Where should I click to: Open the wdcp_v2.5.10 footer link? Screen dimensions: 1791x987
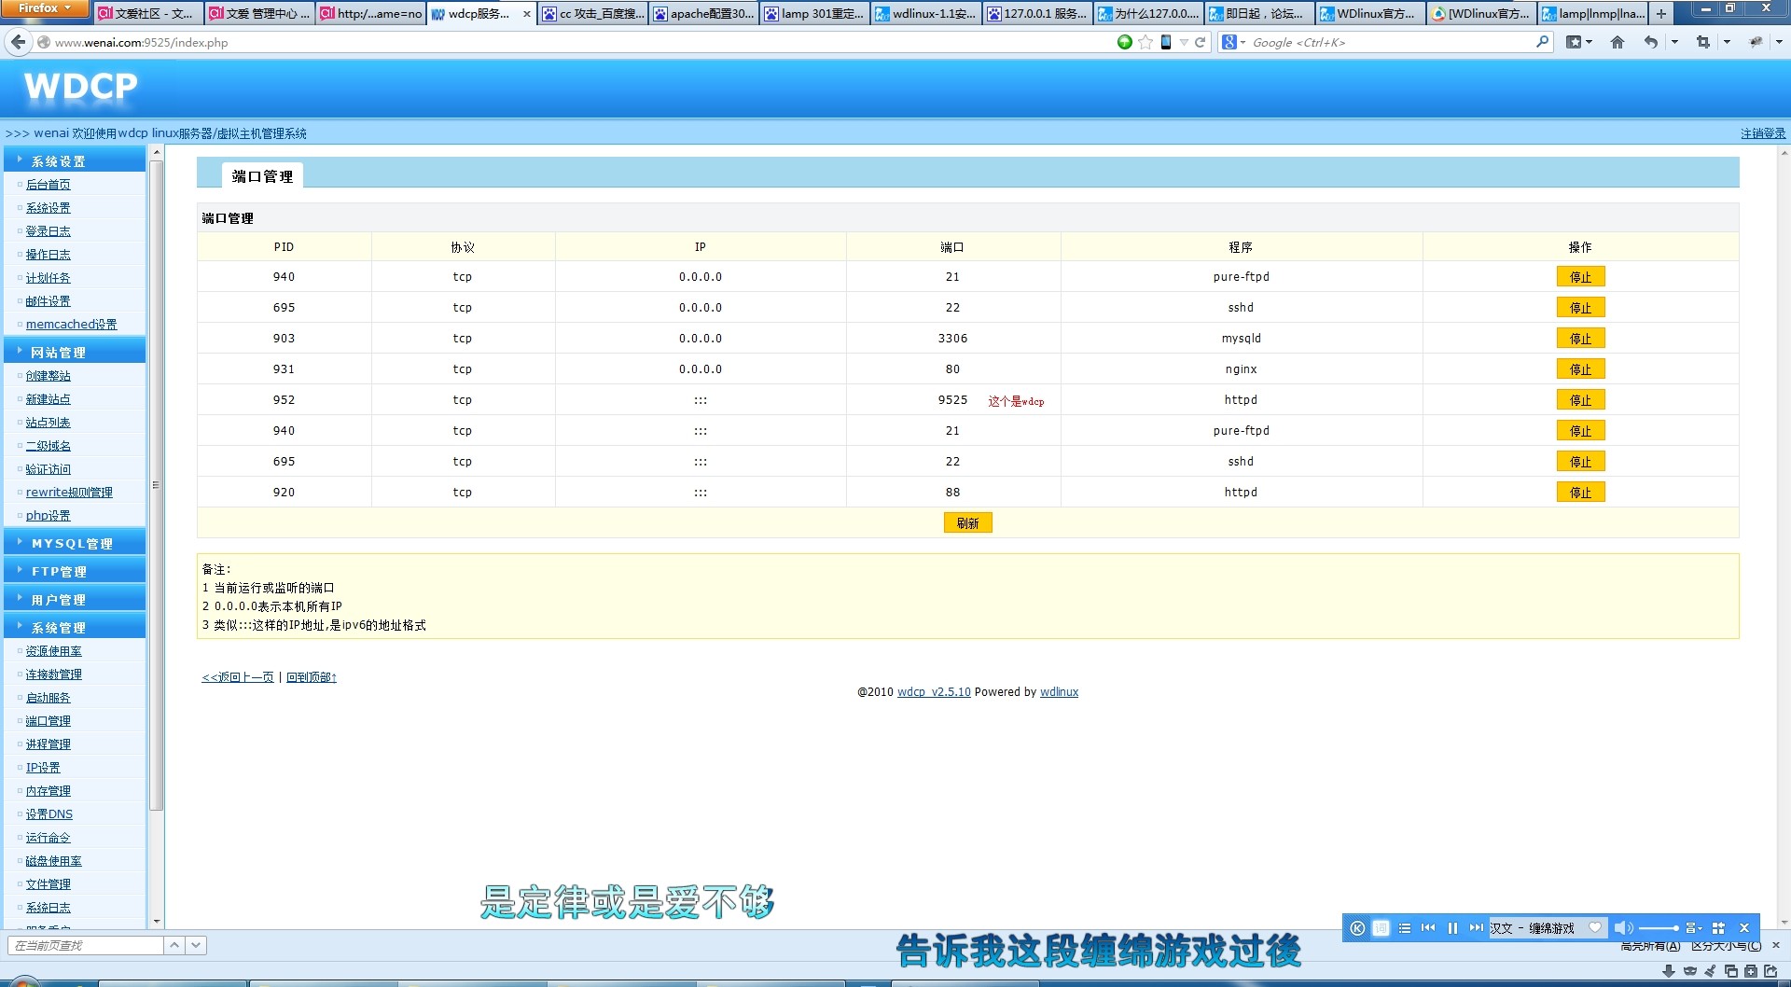(934, 691)
